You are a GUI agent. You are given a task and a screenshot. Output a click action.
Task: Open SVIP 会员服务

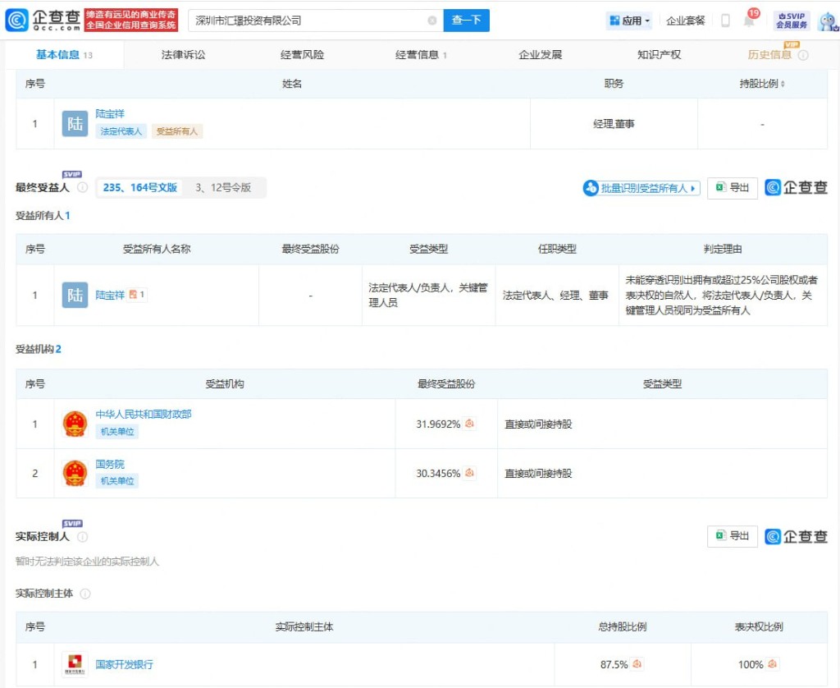click(792, 21)
